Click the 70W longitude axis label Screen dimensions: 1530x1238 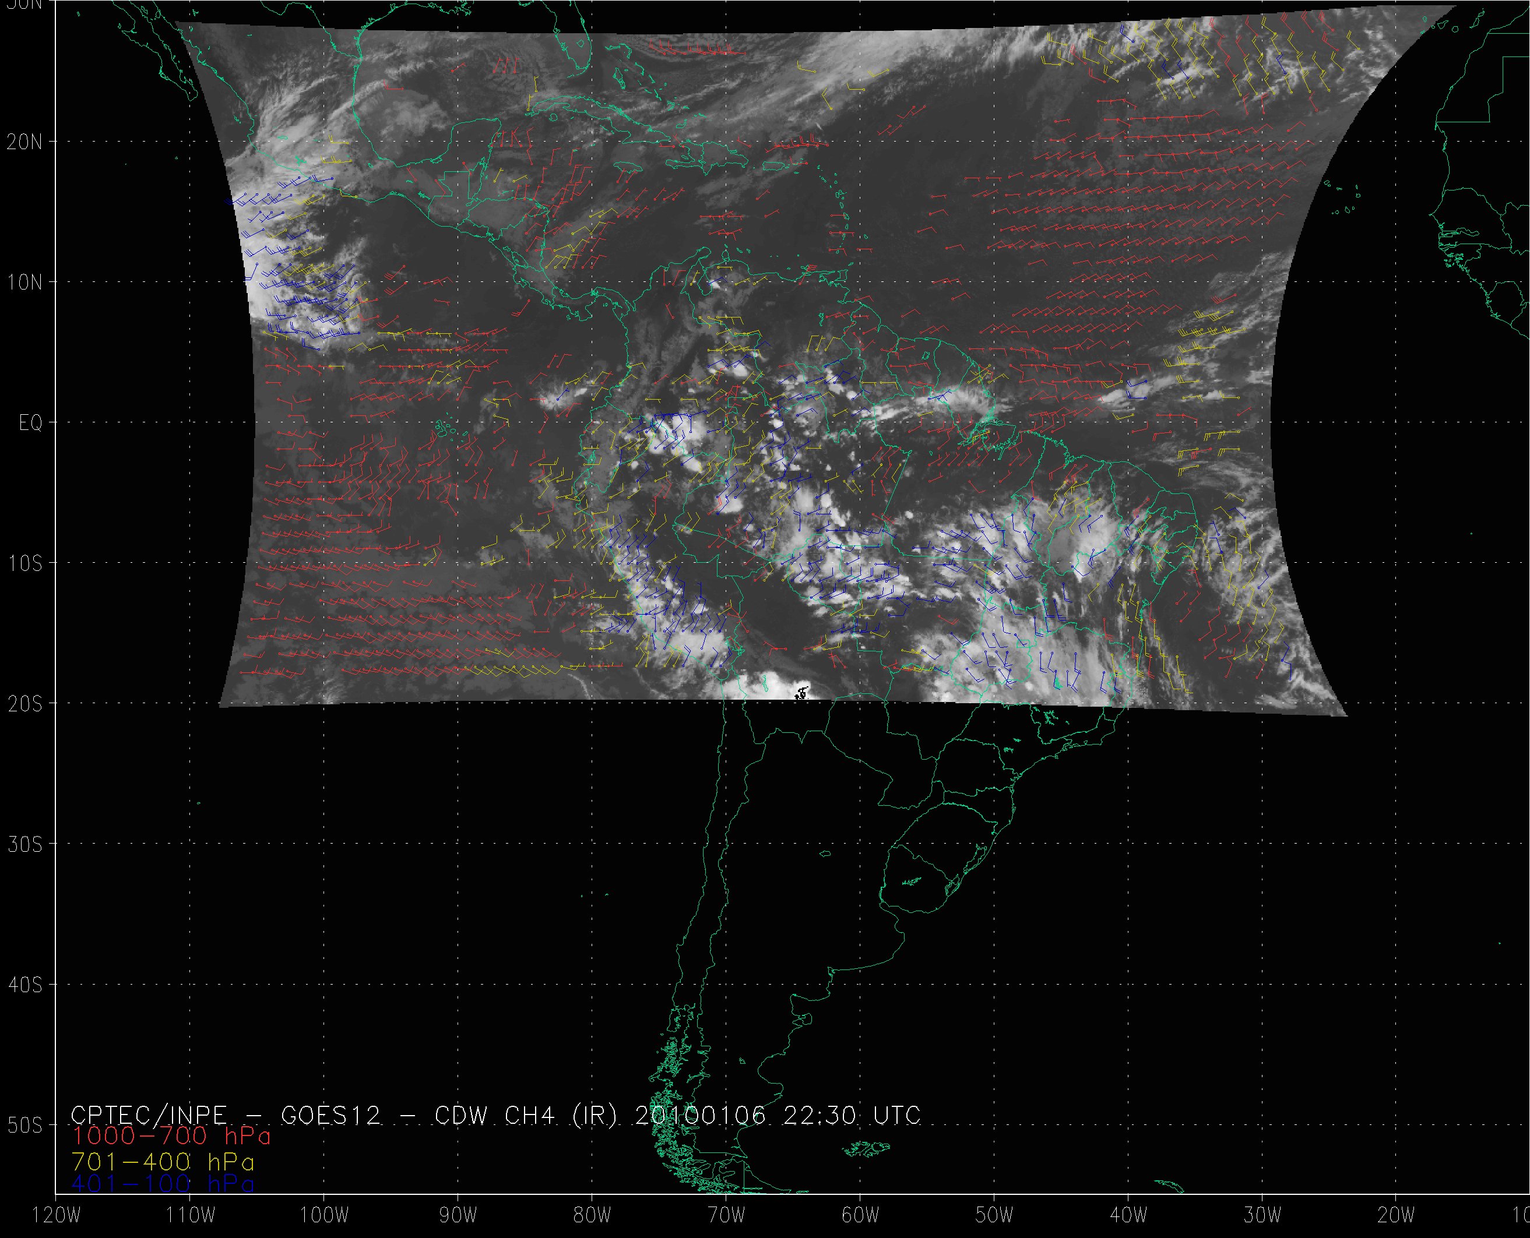[x=726, y=1216]
